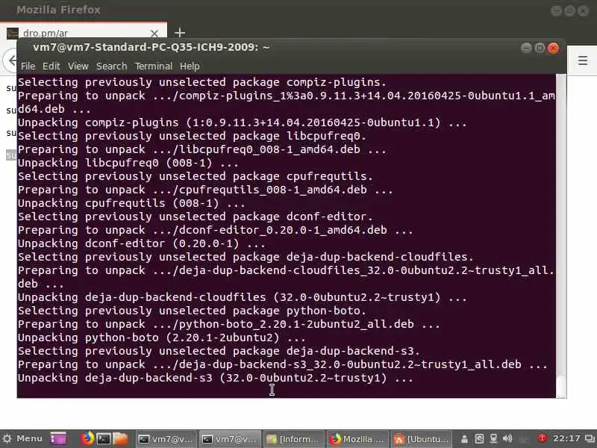Screen dimensions: 597x448
Task: Open the terminal Edit menu
Action: click(x=51, y=66)
